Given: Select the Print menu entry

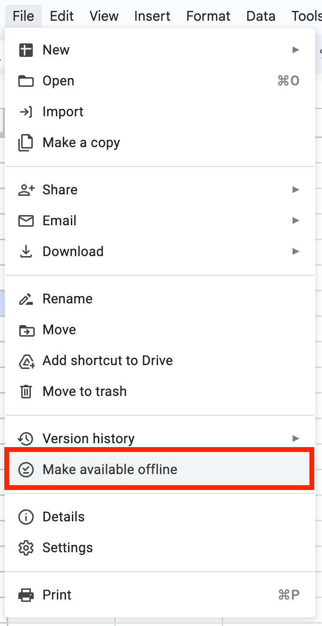Looking at the screenshot, I should pyautogui.click(x=57, y=595).
